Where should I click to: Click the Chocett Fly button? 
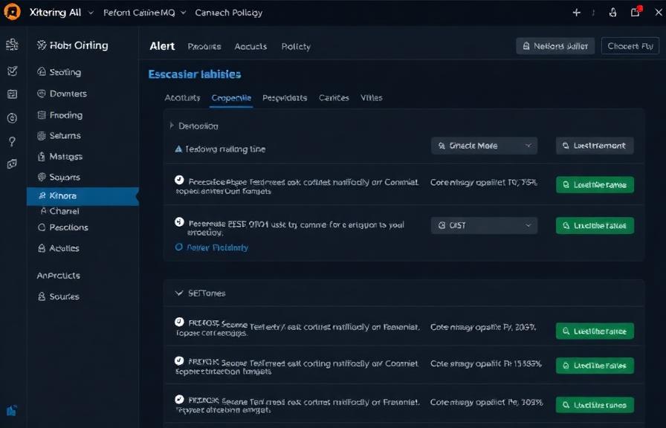pos(628,45)
